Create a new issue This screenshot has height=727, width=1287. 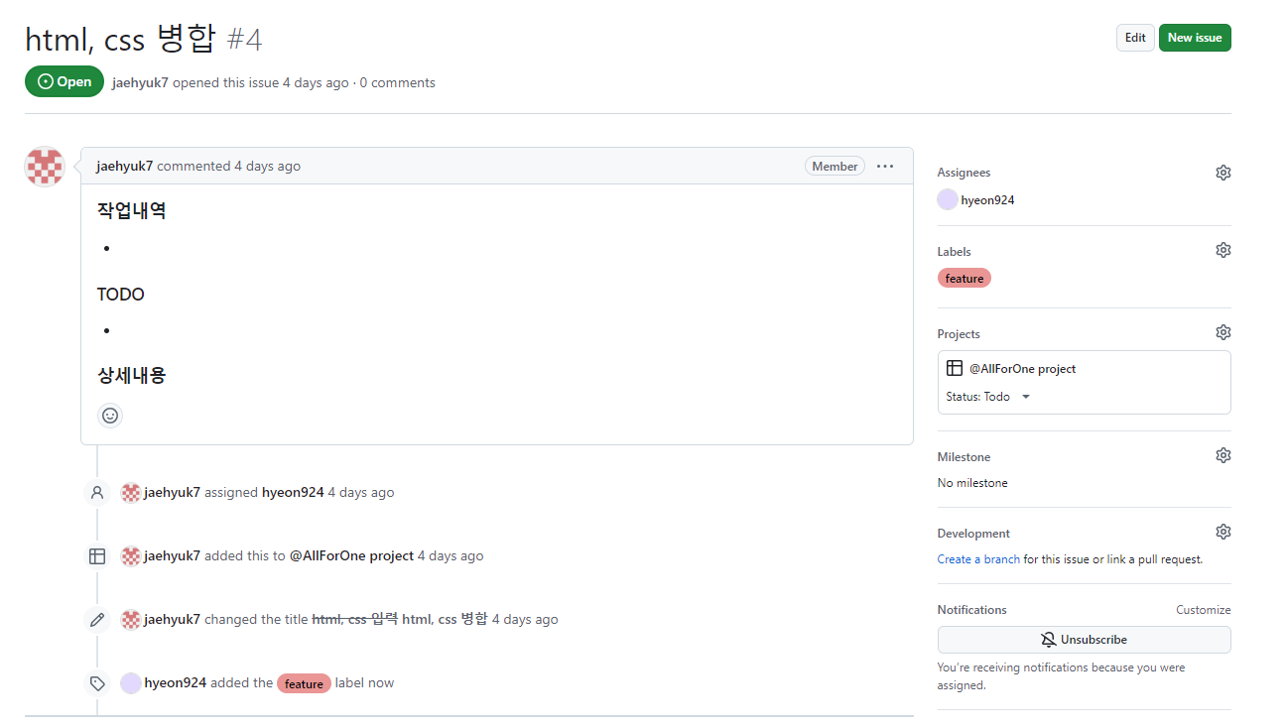coord(1195,37)
